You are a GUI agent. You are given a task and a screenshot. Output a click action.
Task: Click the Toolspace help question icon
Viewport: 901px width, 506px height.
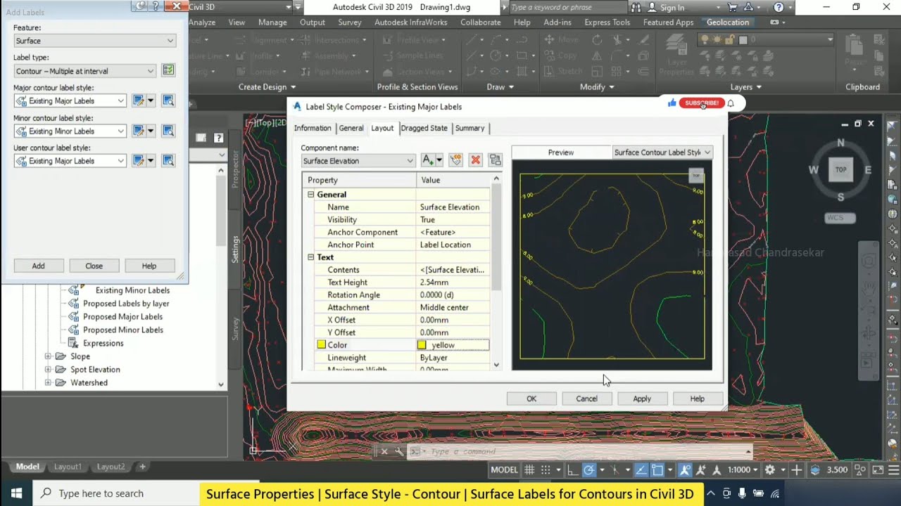(x=218, y=138)
